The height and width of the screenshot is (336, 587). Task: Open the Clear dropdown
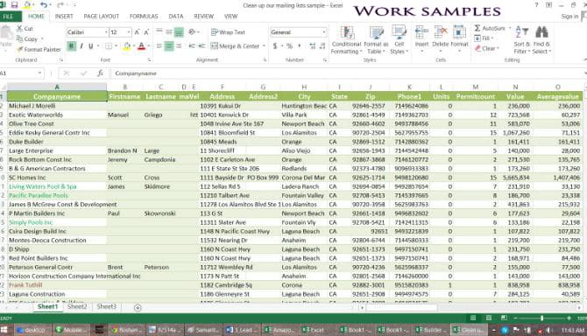[x=487, y=48]
